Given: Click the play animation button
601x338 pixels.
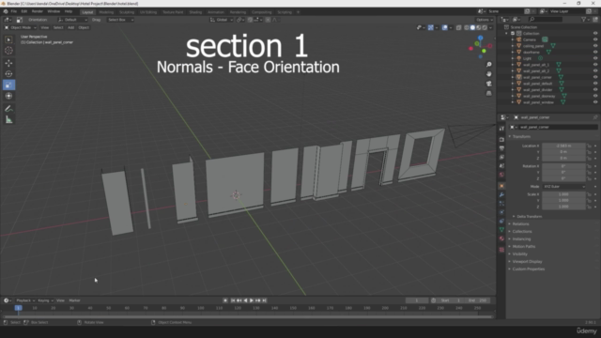Looking at the screenshot, I should tap(252, 300).
